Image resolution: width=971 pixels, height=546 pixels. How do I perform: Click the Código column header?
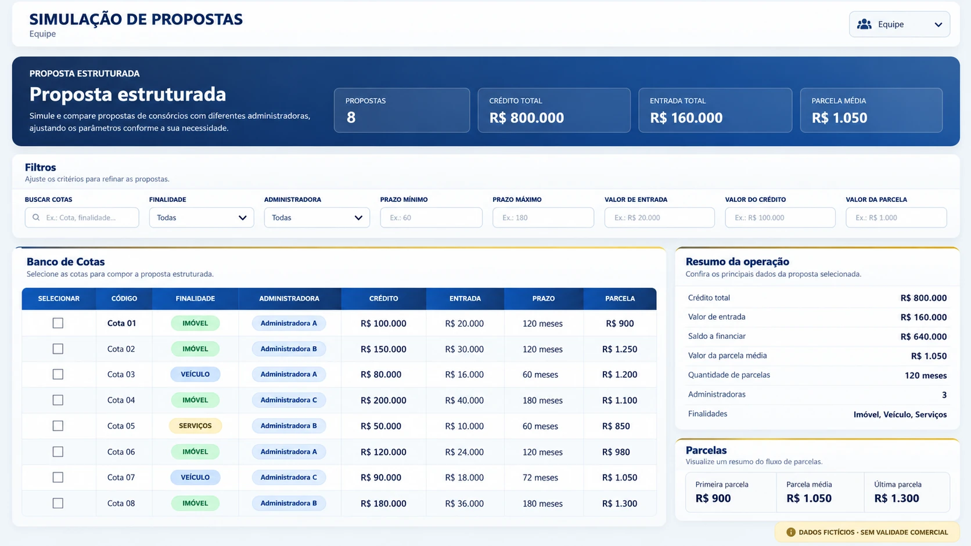[x=124, y=298]
